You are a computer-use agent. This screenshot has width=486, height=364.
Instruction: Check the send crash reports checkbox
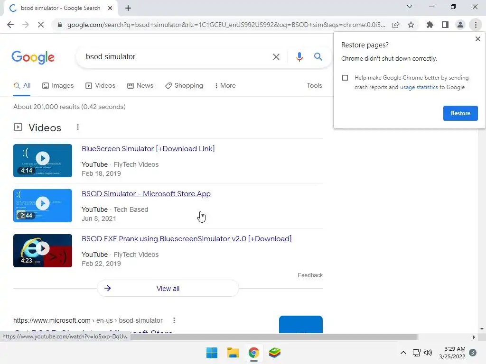(345, 78)
